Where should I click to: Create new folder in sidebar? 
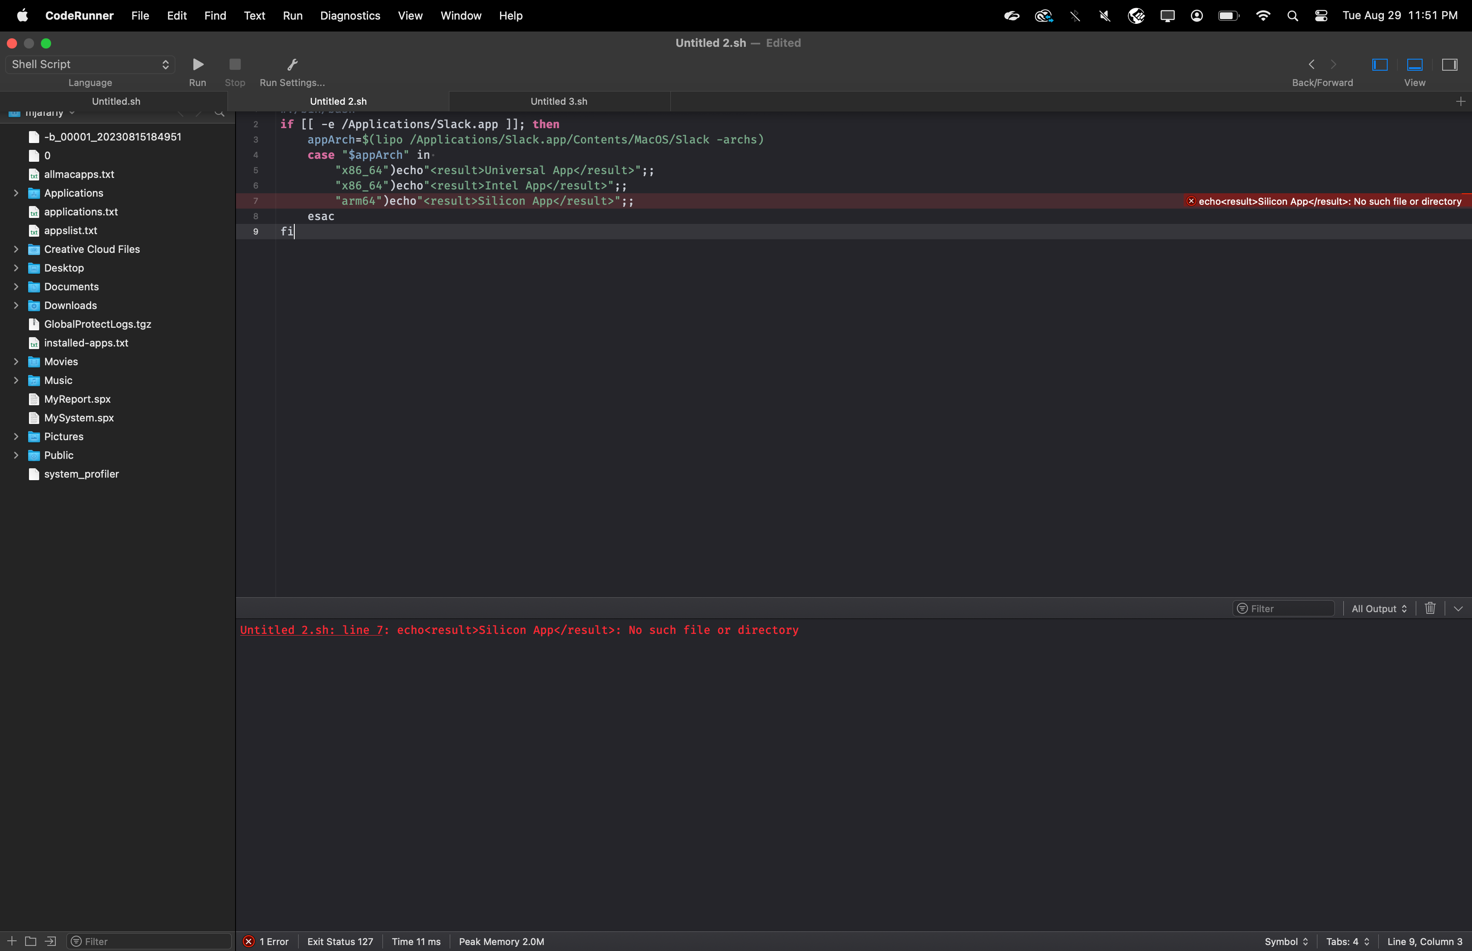click(x=30, y=941)
